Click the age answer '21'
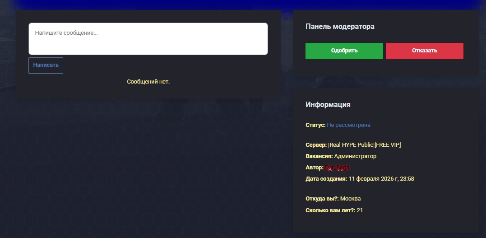 click(360, 210)
